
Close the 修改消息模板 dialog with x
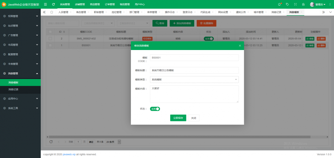240,46
